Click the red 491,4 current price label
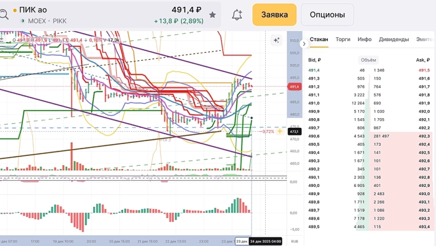This screenshot has width=436, height=246. [x=294, y=87]
